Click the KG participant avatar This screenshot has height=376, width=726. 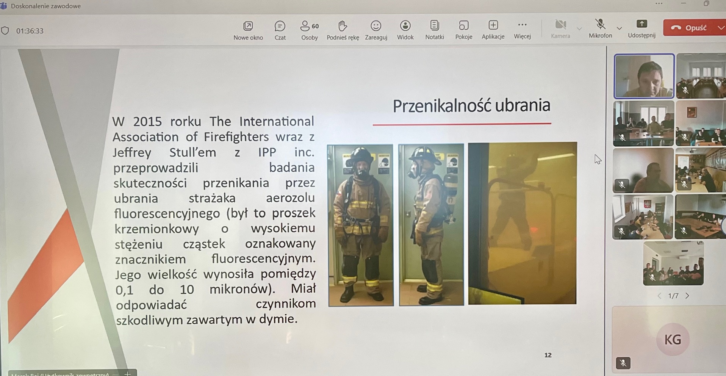click(x=673, y=339)
